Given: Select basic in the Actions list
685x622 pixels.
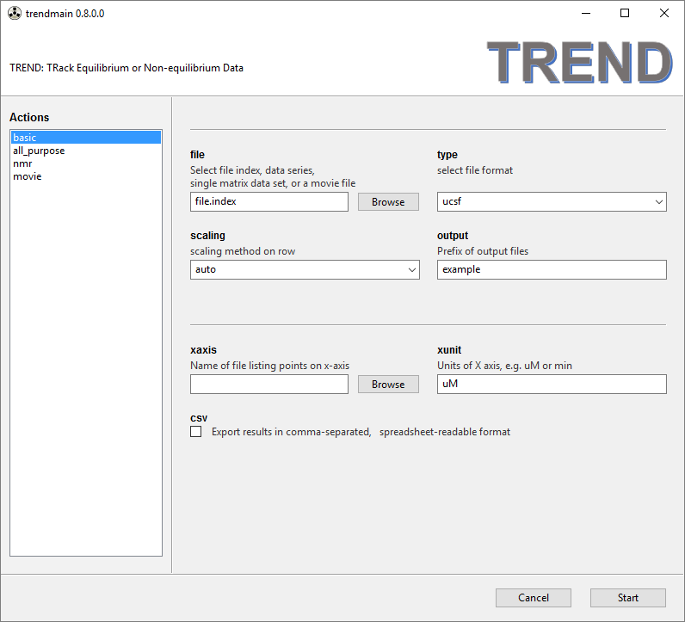Looking at the screenshot, I should [x=25, y=138].
